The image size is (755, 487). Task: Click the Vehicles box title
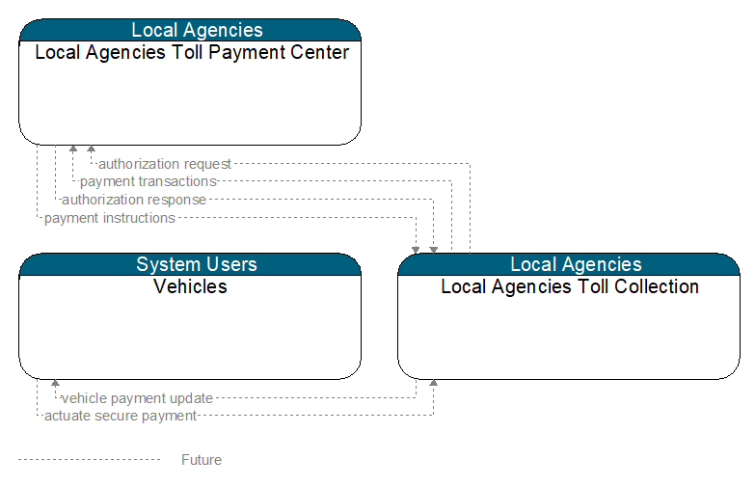tap(190, 286)
